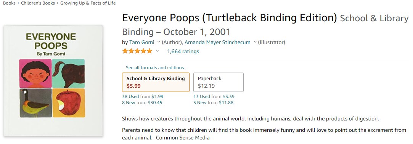
Task: View 8 New from $30.45 offers
Action: click(x=142, y=103)
